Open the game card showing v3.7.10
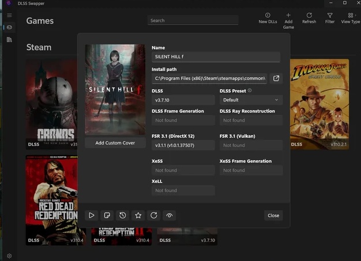Image resolution: width=361 pixels, height=261 pixels. (187, 237)
